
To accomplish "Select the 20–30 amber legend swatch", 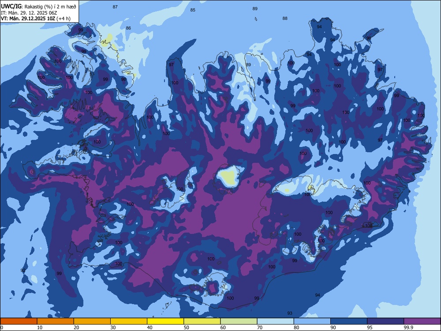I will (x=92, y=321).
